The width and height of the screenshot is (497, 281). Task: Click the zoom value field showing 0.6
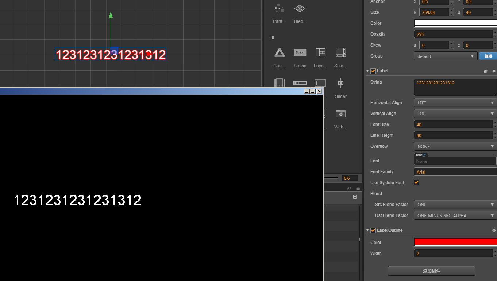pyautogui.click(x=350, y=178)
